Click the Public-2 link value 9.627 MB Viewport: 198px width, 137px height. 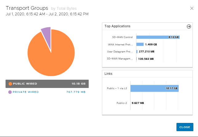point(138,103)
